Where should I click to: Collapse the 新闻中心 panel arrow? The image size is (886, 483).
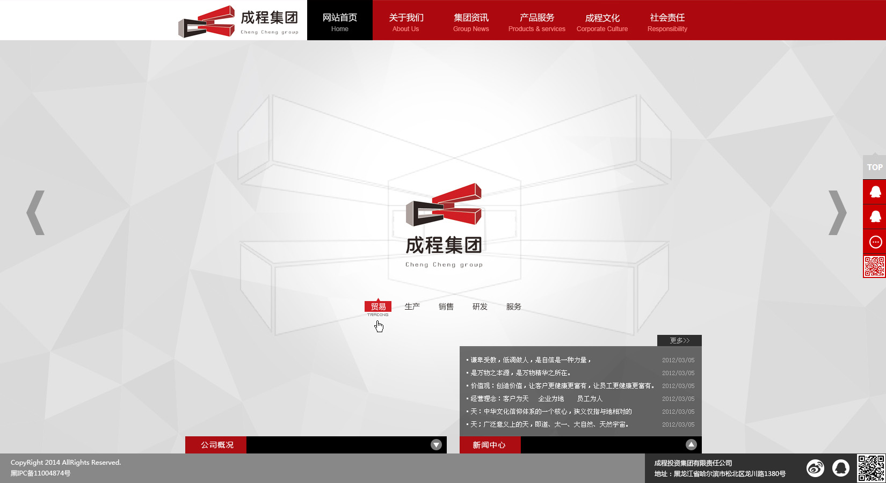(691, 445)
